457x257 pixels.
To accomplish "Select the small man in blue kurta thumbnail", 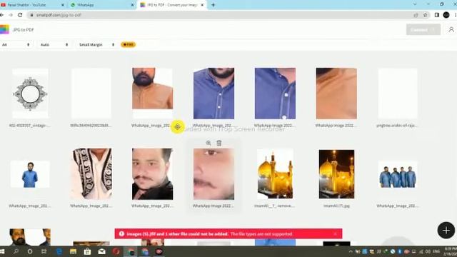I will point(30,174).
